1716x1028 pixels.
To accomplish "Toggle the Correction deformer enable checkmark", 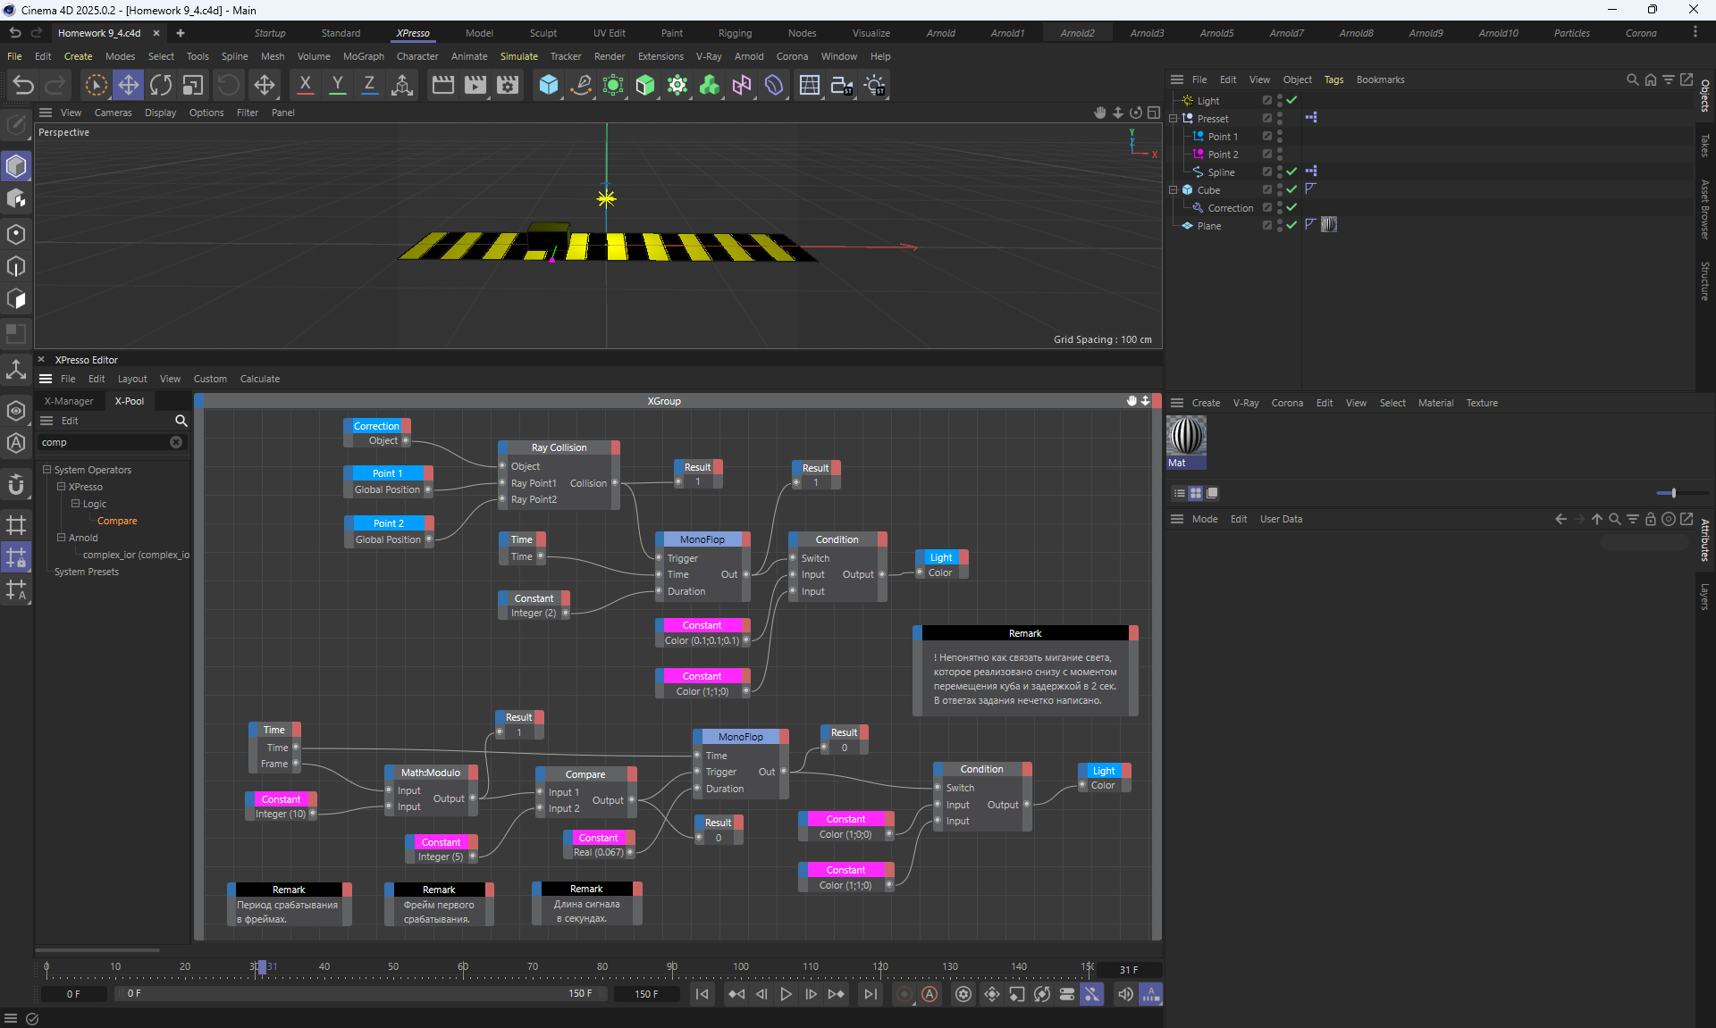I will pyautogui.click(x=1291, y=207).
